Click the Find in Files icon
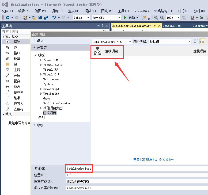Image resolution: width=208 pixels, height=195 pixels. 144,18
